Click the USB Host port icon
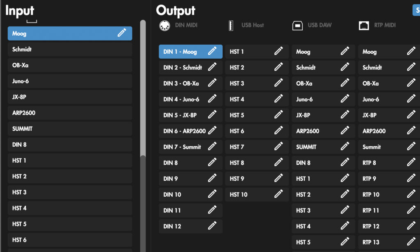Viewport: 420px width, 252px height. (x=231, y=26)
